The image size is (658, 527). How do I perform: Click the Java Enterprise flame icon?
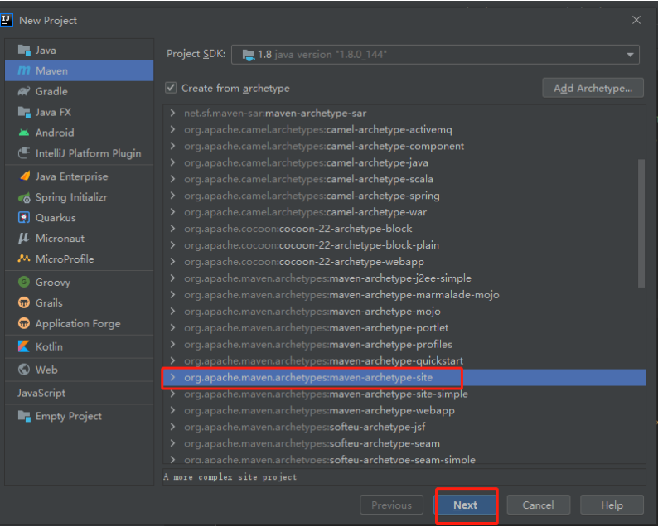point(25,176)
